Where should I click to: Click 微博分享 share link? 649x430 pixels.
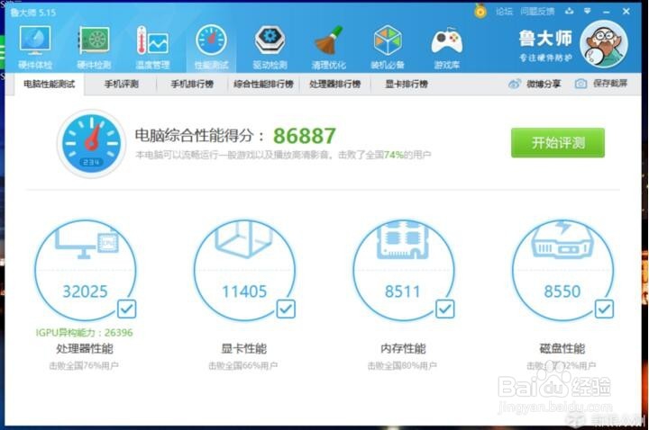544,85
